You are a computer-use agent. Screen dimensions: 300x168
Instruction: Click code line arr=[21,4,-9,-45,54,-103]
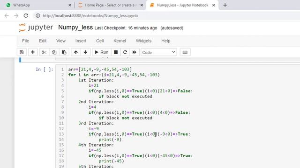pos(100,70)
